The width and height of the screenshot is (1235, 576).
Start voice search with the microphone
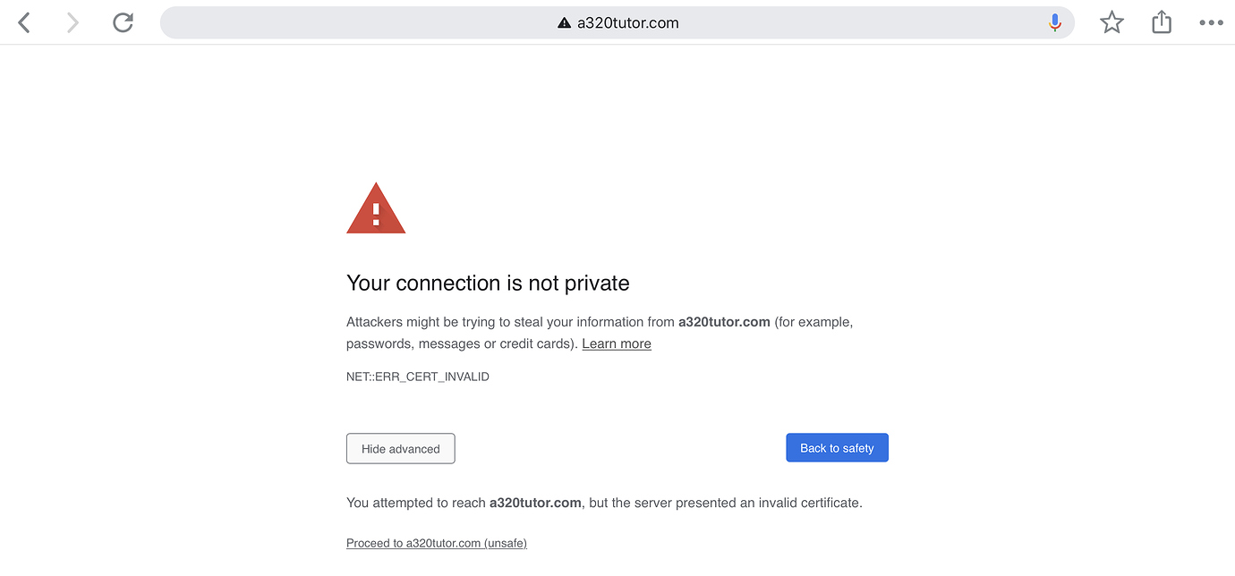tap(1055, 23)
